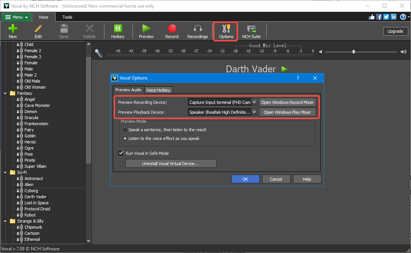411x253 pixels.
Task: Click the Cancel button in options
Action: [x=276, y=179]
